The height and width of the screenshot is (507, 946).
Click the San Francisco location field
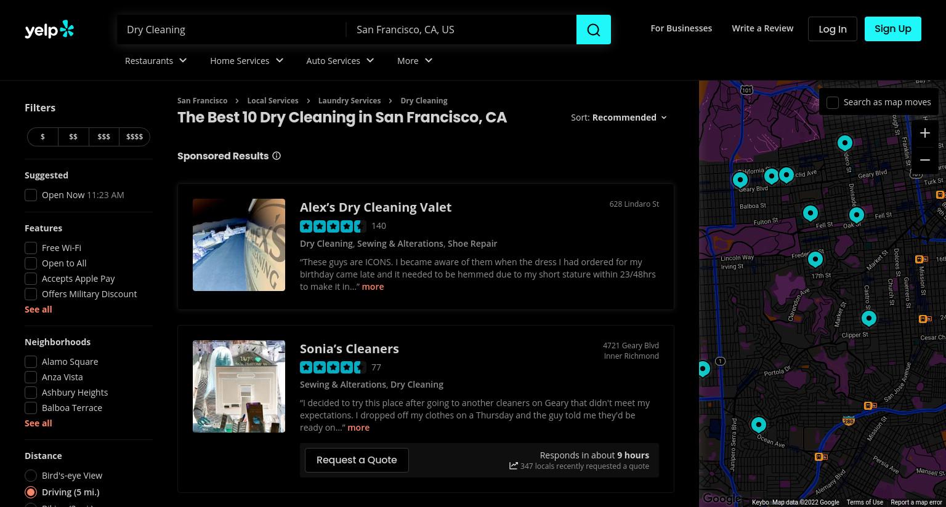point(461,30)
